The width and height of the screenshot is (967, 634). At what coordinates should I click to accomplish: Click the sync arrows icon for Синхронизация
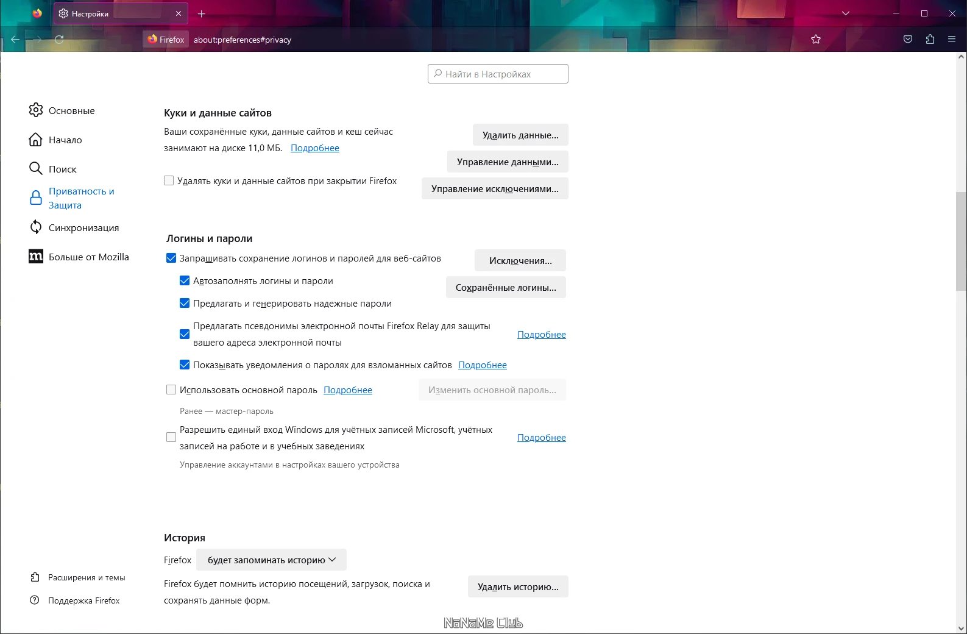36,227
